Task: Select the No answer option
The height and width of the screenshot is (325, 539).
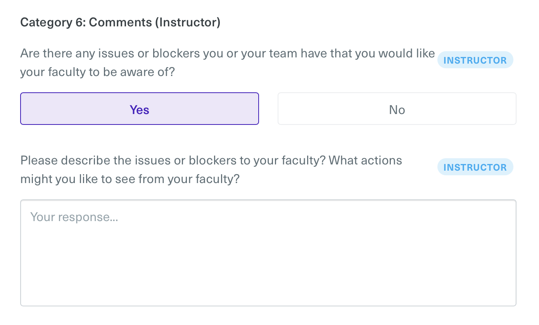Action: tap(397, 109)
